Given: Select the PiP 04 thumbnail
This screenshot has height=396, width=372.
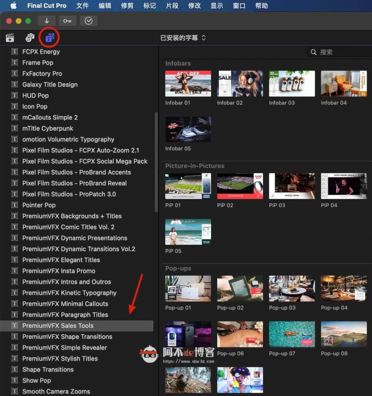Looking at the screenshot, I should point(344,186).
